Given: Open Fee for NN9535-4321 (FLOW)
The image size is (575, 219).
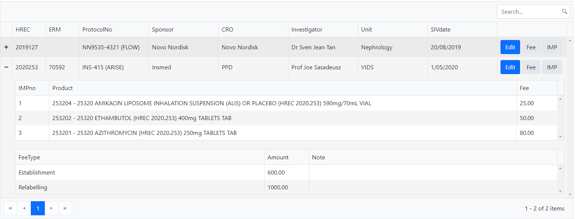Looking at the screenshot, I should click(x=531, y=47).
